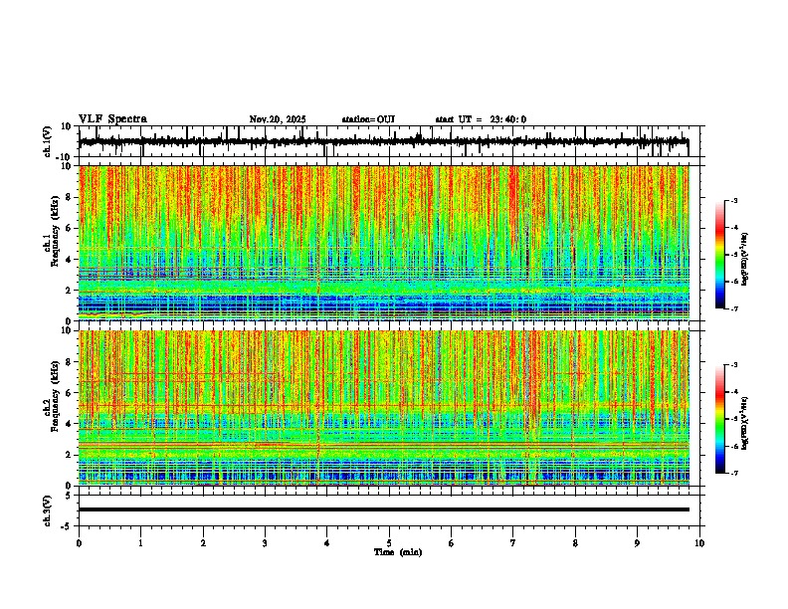The height and width of the screenshot is (609, 788).
Task: Click ch.1 frequency axis tick label 8
Action: pyautogui.click(x=69, y=197)
